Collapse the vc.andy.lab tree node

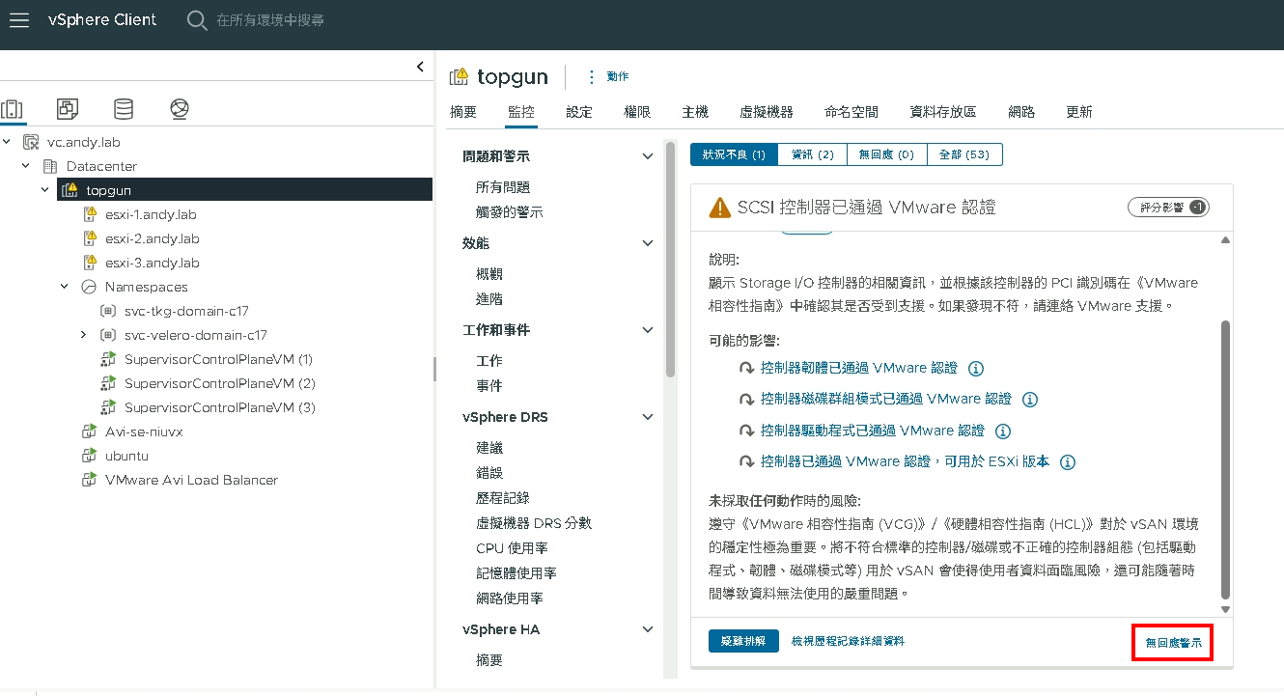pos(8,142)
